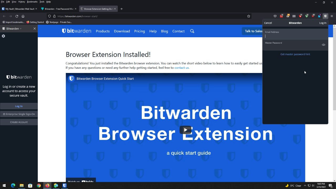This screenshot has width=336, height=189.
Task: Open Products in Bitwarden site navigation
Action: [x=103, y=31]
